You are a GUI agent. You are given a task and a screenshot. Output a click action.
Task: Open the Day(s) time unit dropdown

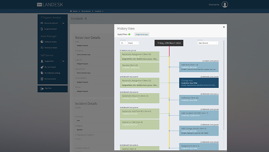pyautogui.click(x=133, y=43)
